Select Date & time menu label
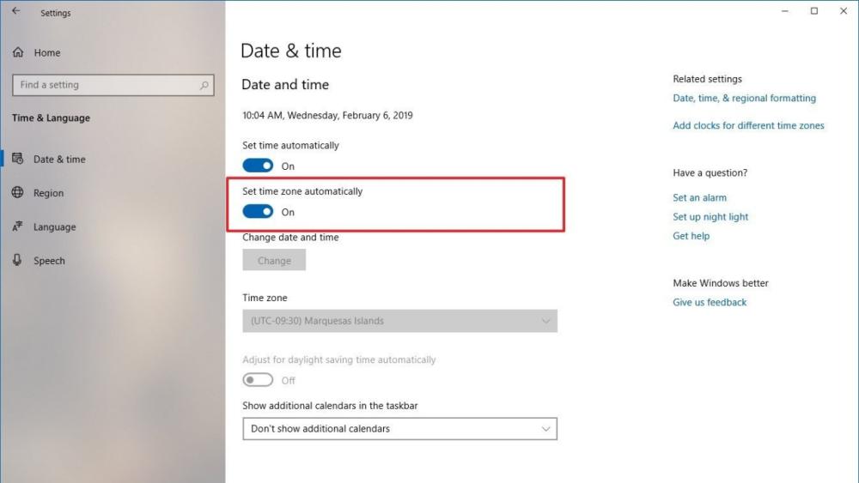 (x=60, y=160)
